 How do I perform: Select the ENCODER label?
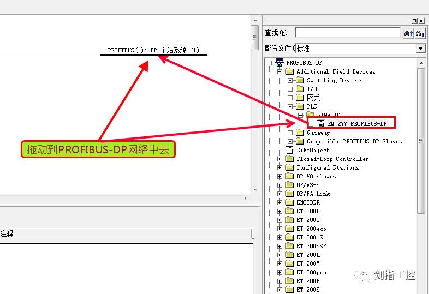pos(308,203)
